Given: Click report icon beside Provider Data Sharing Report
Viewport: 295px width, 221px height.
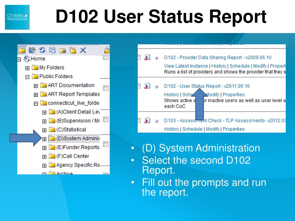Looking at the screenshot, I should click(x=147, y=57).
